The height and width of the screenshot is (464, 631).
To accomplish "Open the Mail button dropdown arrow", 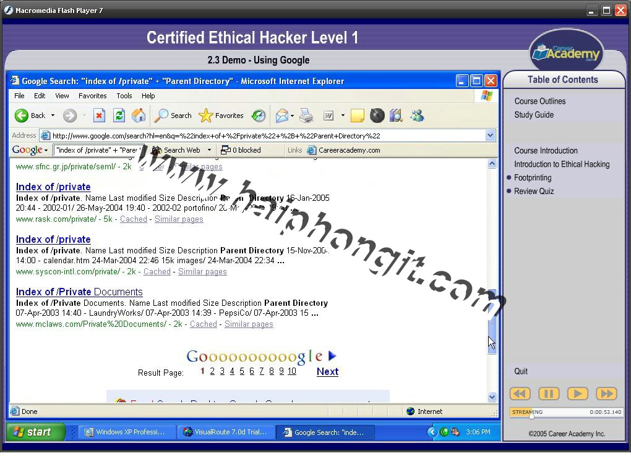I will pyautogui.click(x=292, y=116).
